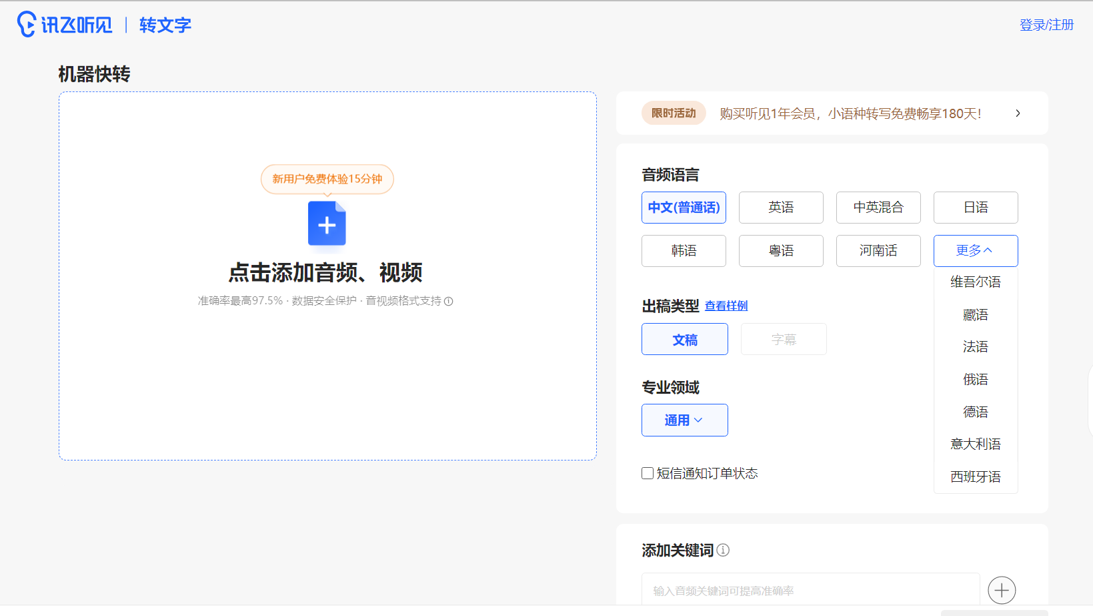Select 韩语 audio language
Image resolution: width=1093 pixels, height=616 pixels.
click(x=684, y=251)
